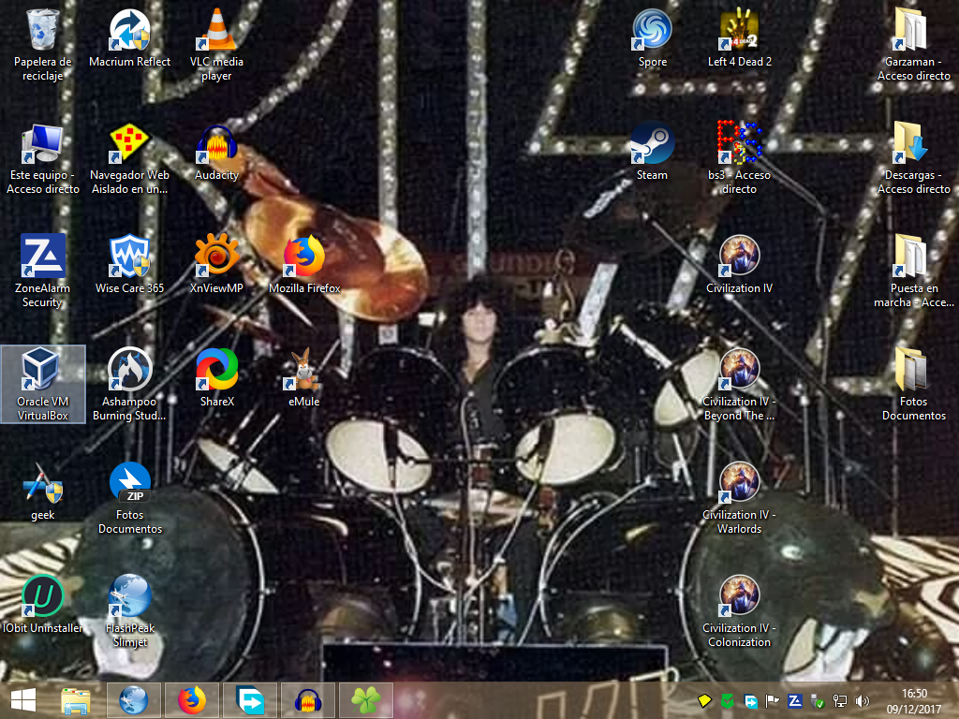This screenshot has width=959, height=719.
Task: Open the Garzaman folder shortcut
Action: click(913, 44)
